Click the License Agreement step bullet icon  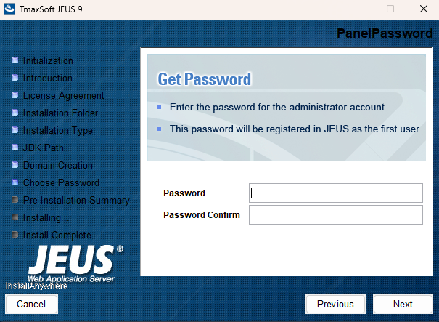(15, 95)
